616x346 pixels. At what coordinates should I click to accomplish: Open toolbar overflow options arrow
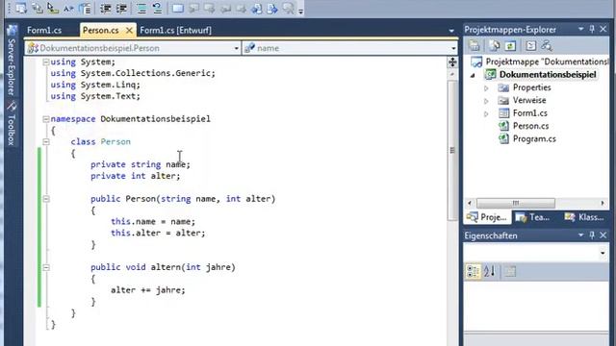(300, 11)
